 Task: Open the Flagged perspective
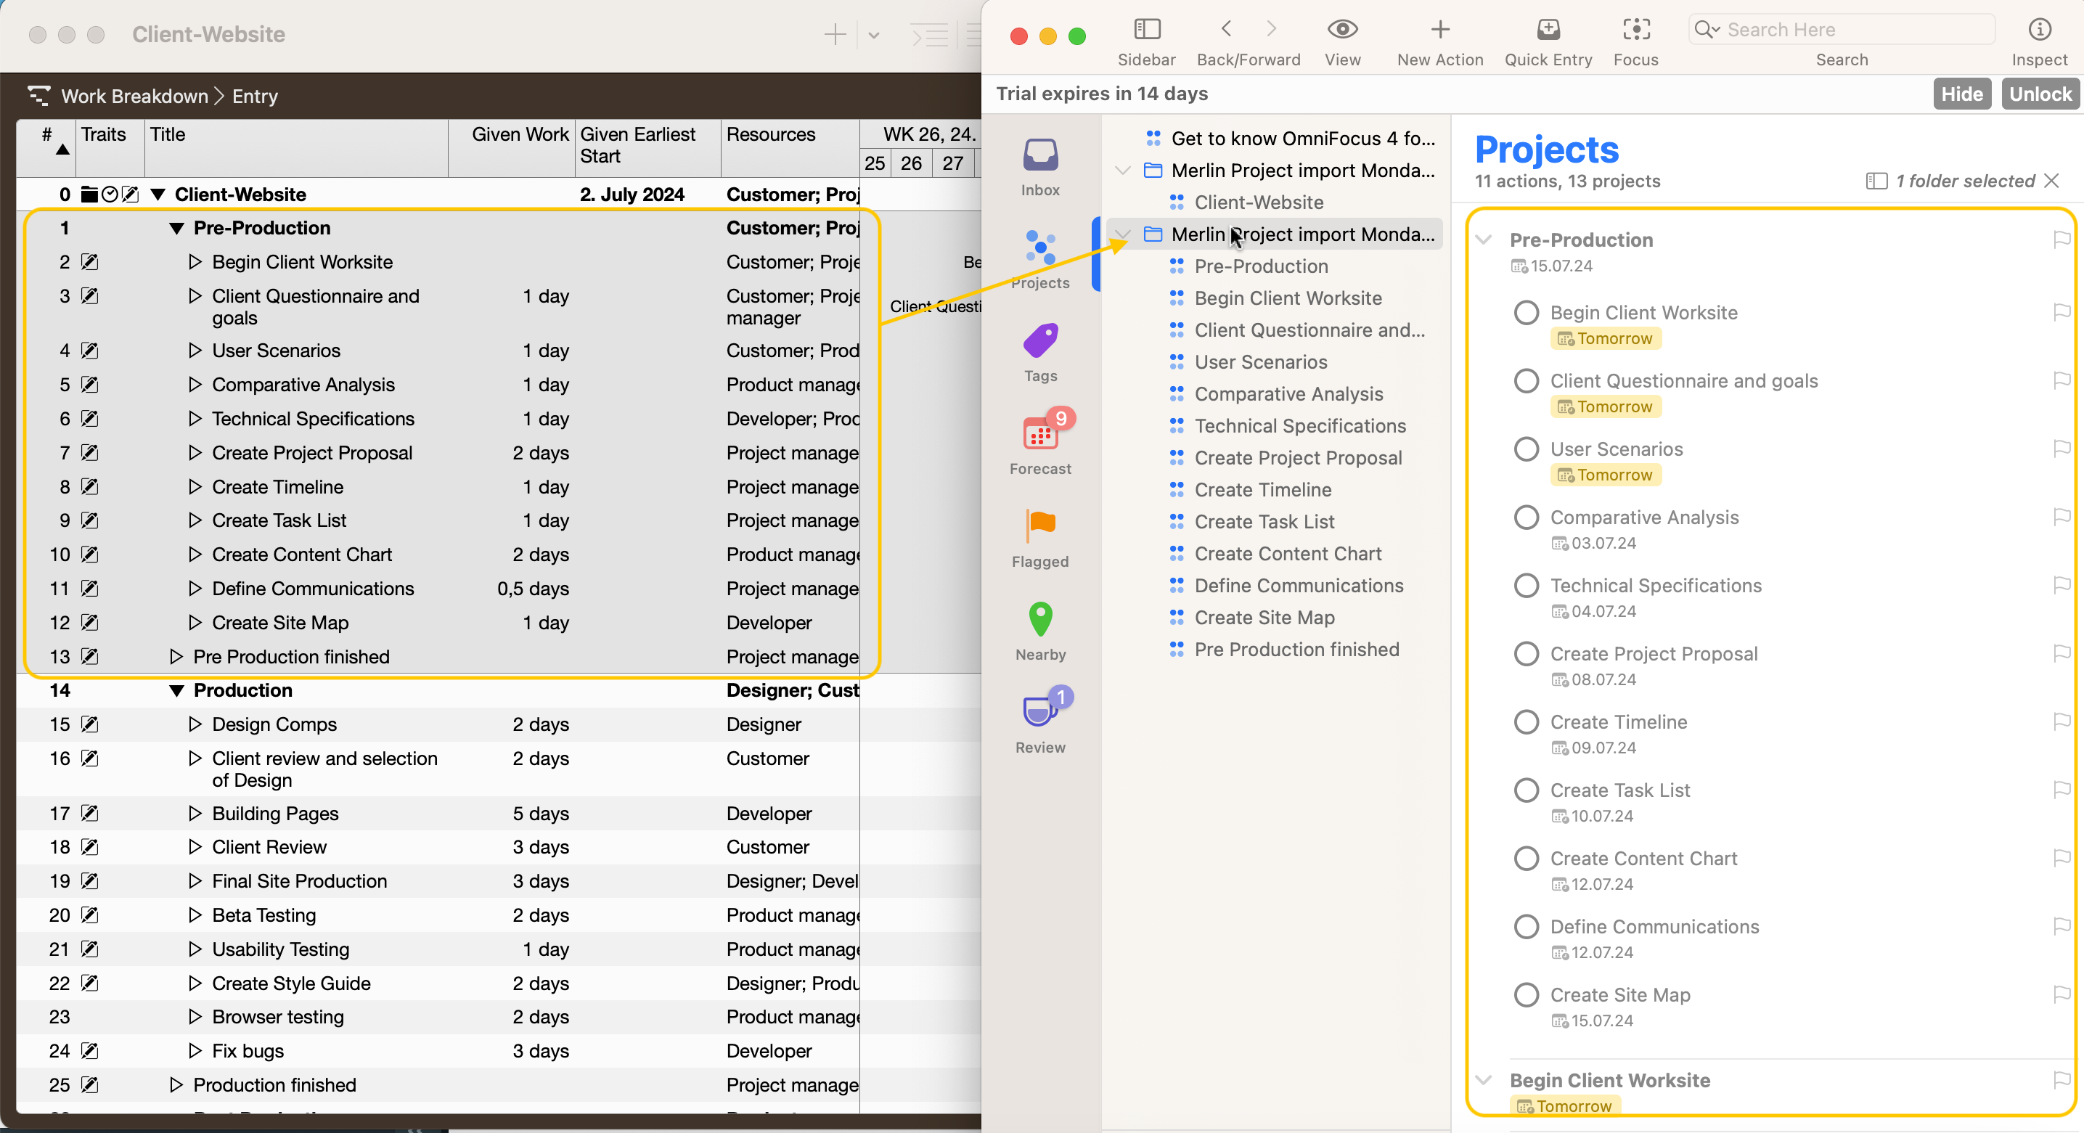[x=1039, y=539]
